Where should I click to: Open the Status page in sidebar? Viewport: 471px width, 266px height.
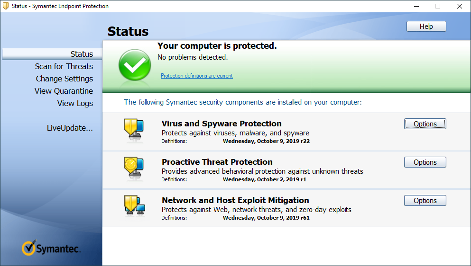click(82, 54)
